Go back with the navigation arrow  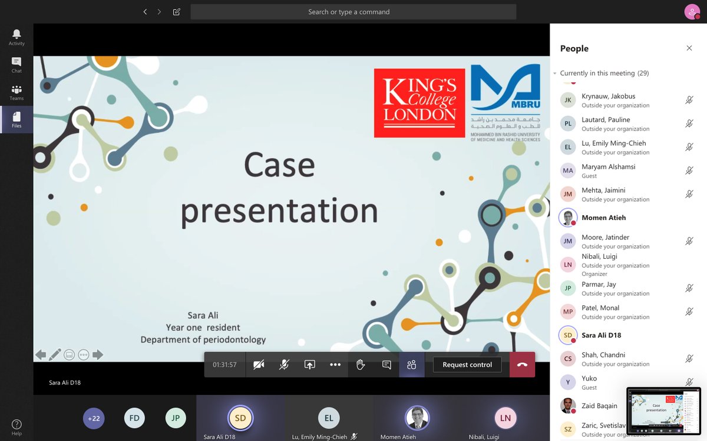pos(145,12)
